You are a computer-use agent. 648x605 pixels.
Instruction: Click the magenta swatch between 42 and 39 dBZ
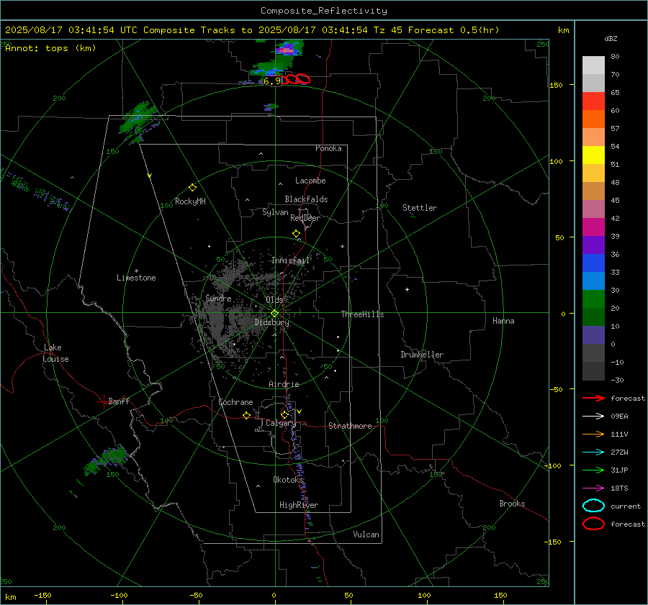coord(593,227)
